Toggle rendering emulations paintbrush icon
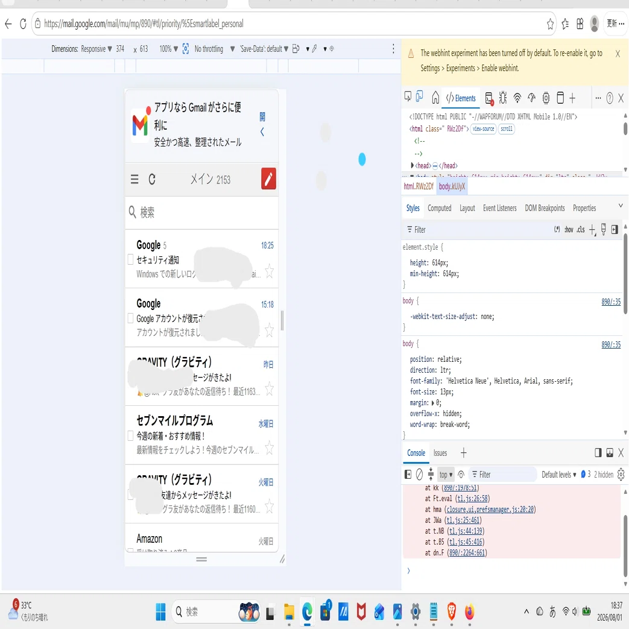The width and height of the screenshot is (629, 629). coord(603,229)
